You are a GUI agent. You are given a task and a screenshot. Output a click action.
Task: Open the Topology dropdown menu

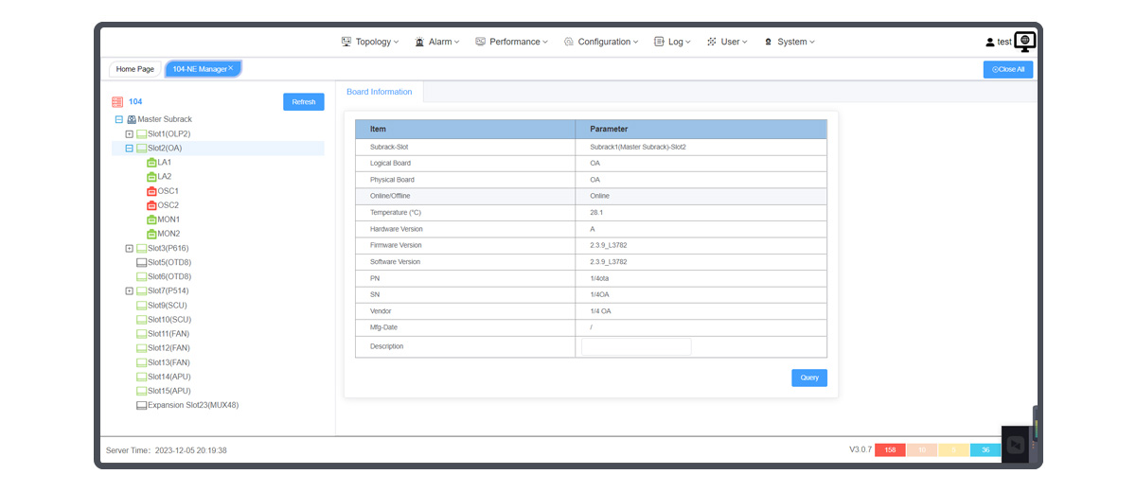pos(370,42)
